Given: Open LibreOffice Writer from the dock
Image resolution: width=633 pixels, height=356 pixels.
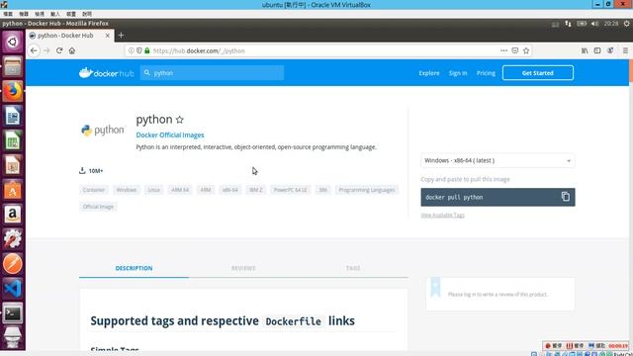Looking at the screenshot, I should (x=13, y=116).
